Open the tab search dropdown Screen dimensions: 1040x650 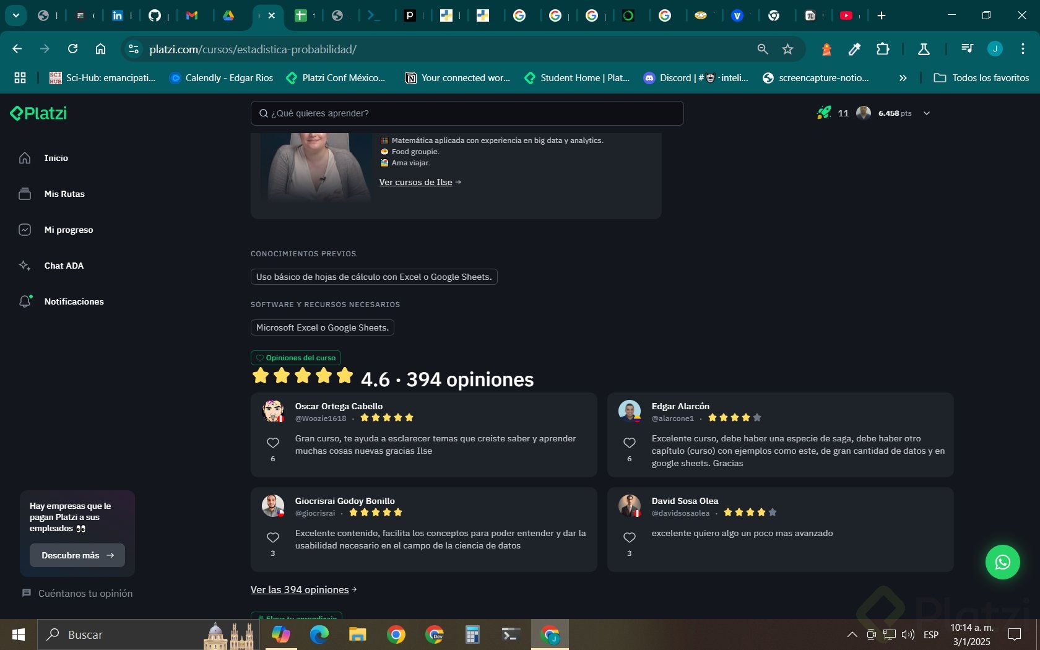[x=16, y=15]
